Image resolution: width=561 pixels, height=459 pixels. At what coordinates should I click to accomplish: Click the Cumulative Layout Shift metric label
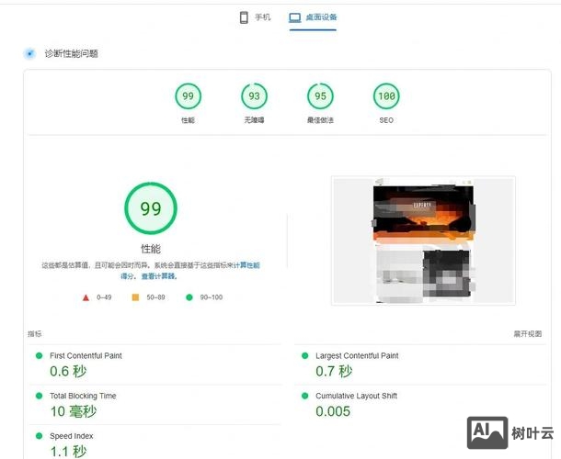357,396
